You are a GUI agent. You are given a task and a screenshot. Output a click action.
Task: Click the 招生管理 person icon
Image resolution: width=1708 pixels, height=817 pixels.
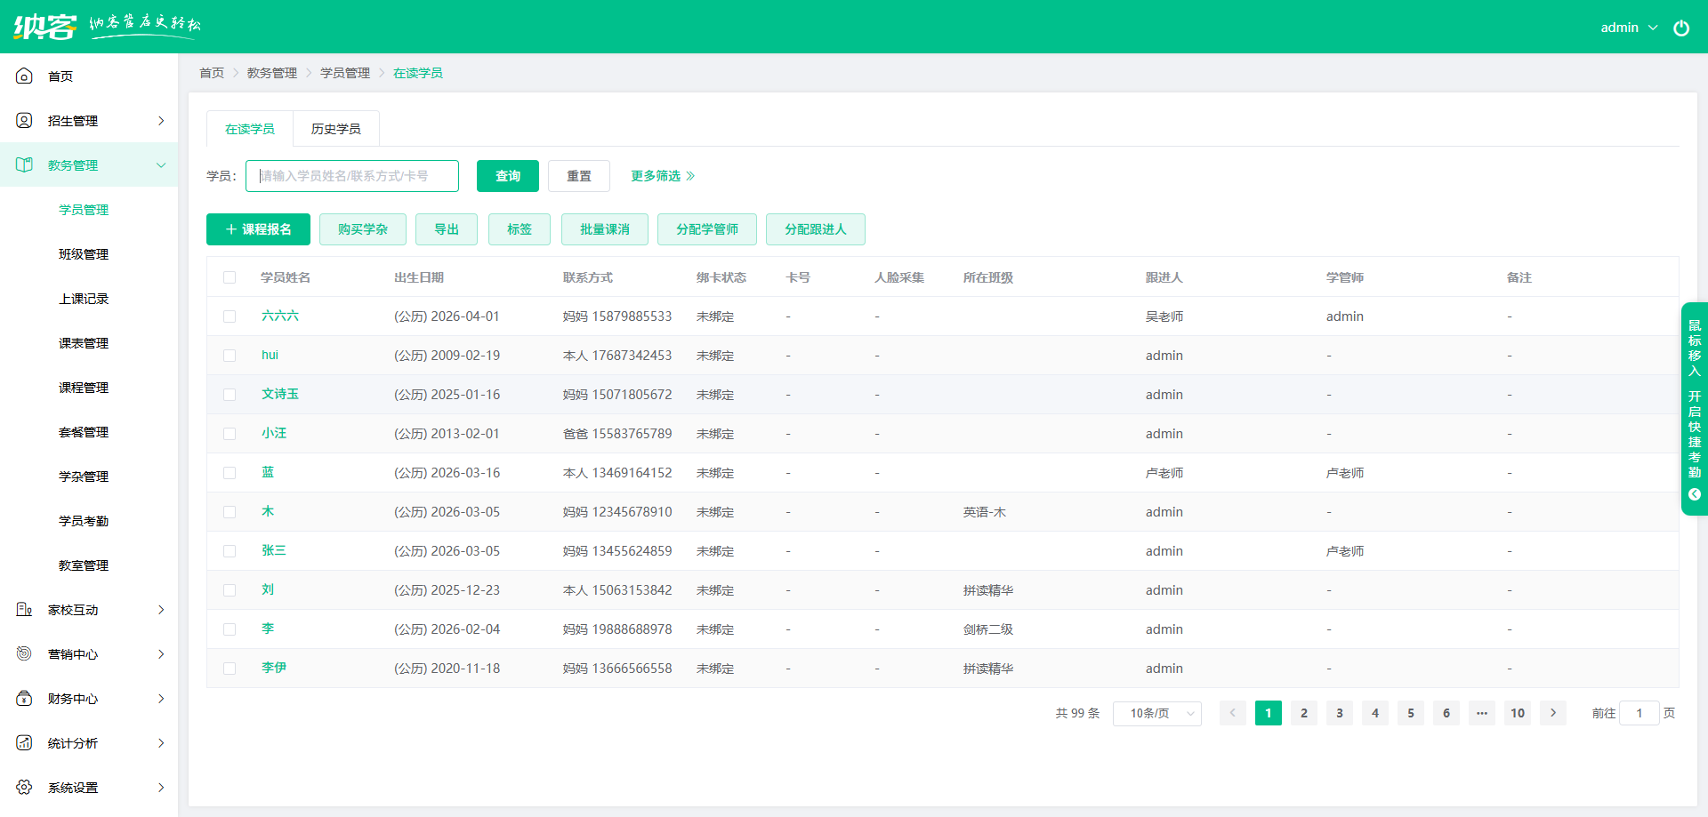[x=25, y=121]
